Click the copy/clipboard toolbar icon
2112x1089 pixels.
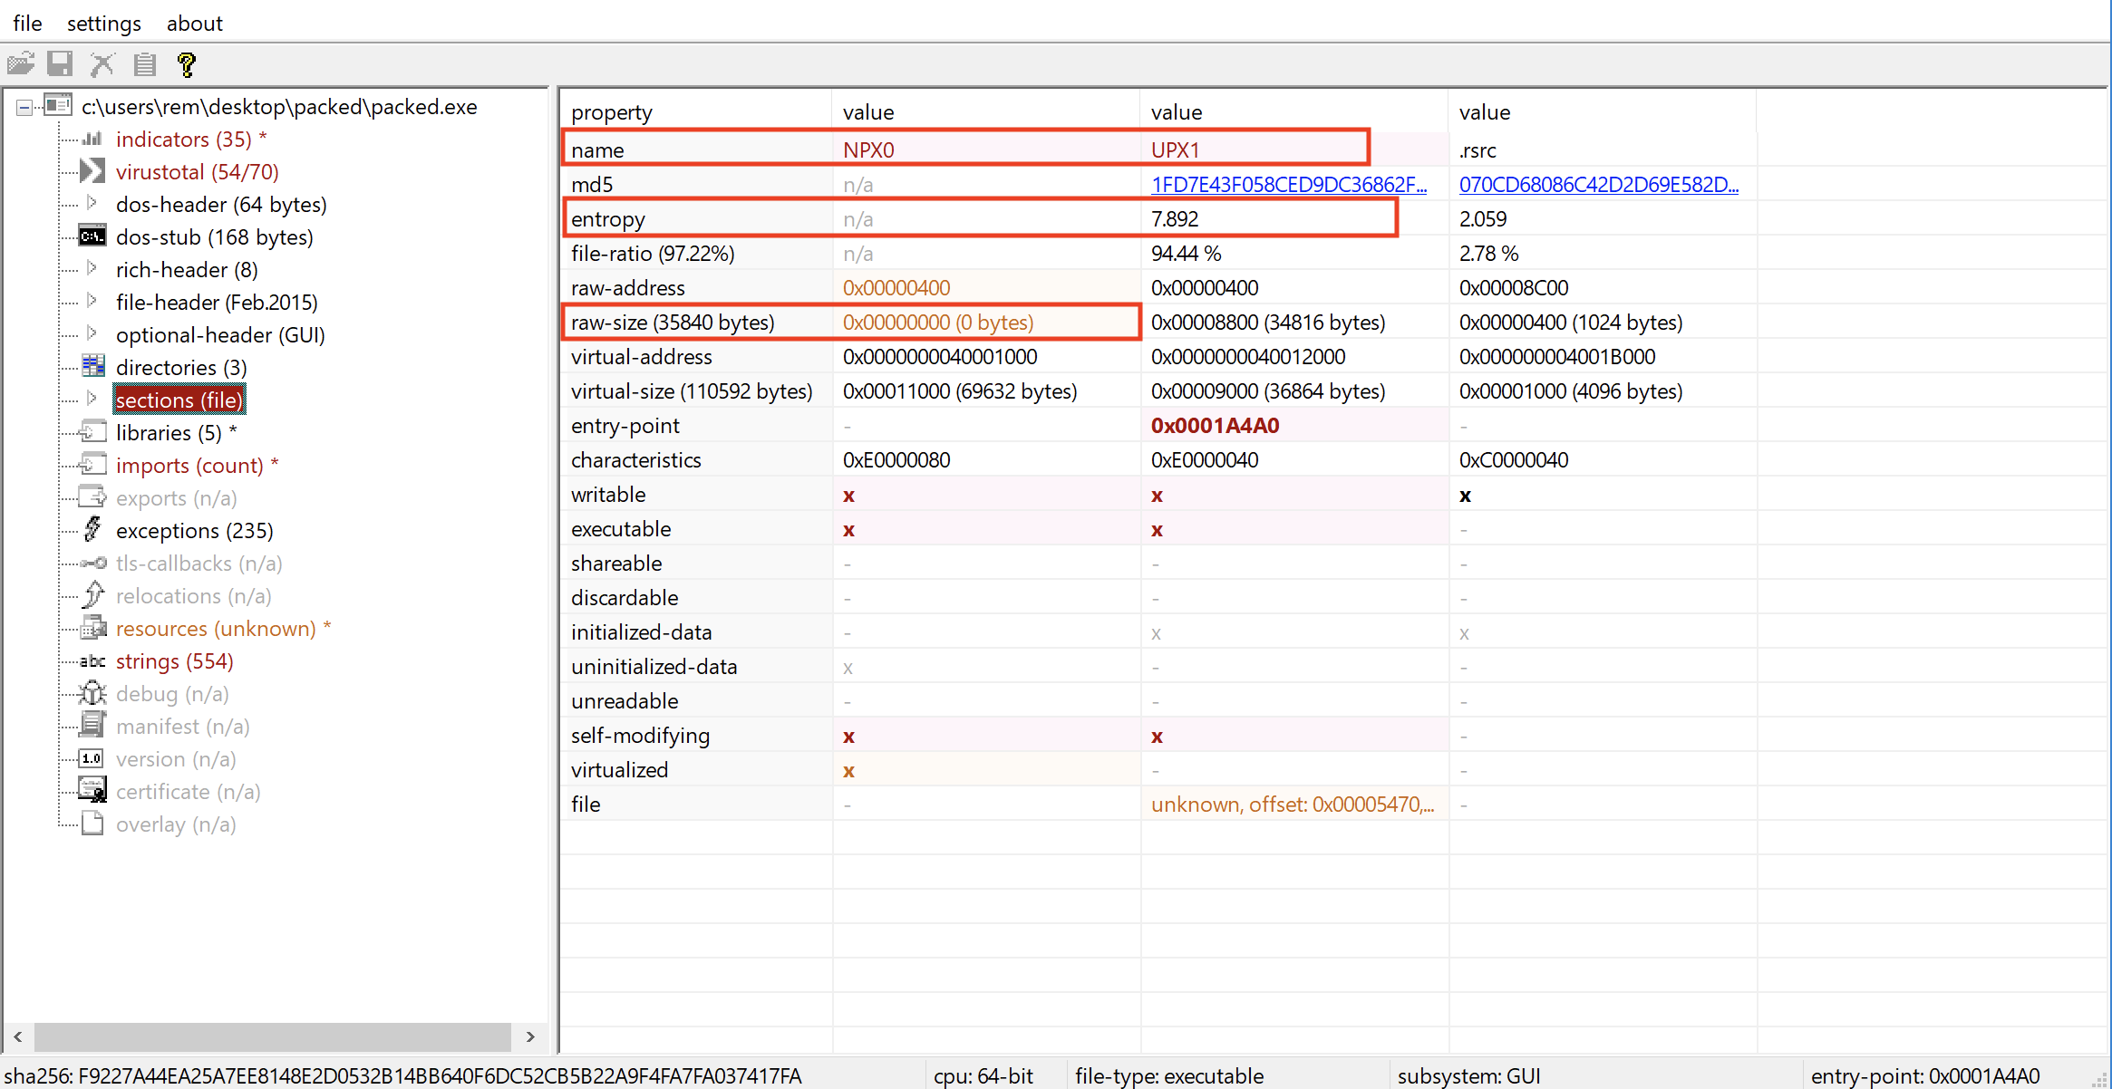tap(145, 64)
